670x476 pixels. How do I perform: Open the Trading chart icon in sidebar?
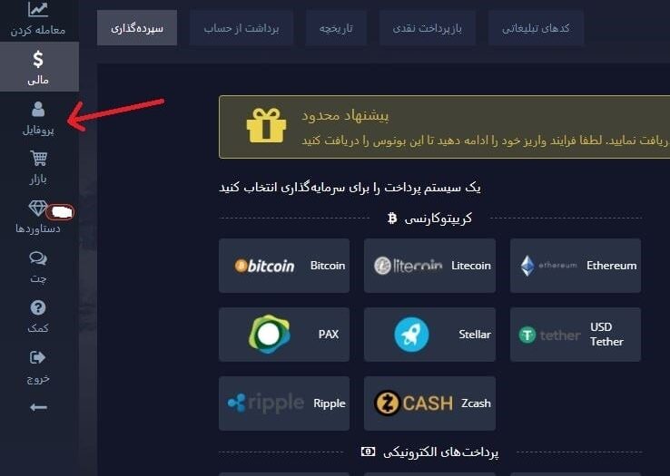click(x=38, y=9)
